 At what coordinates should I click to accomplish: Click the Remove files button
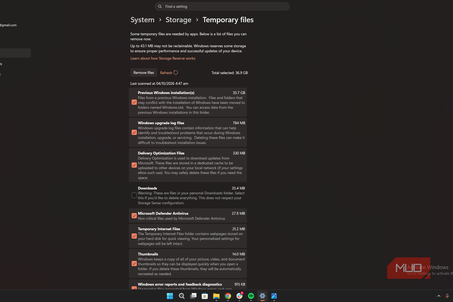143,73
